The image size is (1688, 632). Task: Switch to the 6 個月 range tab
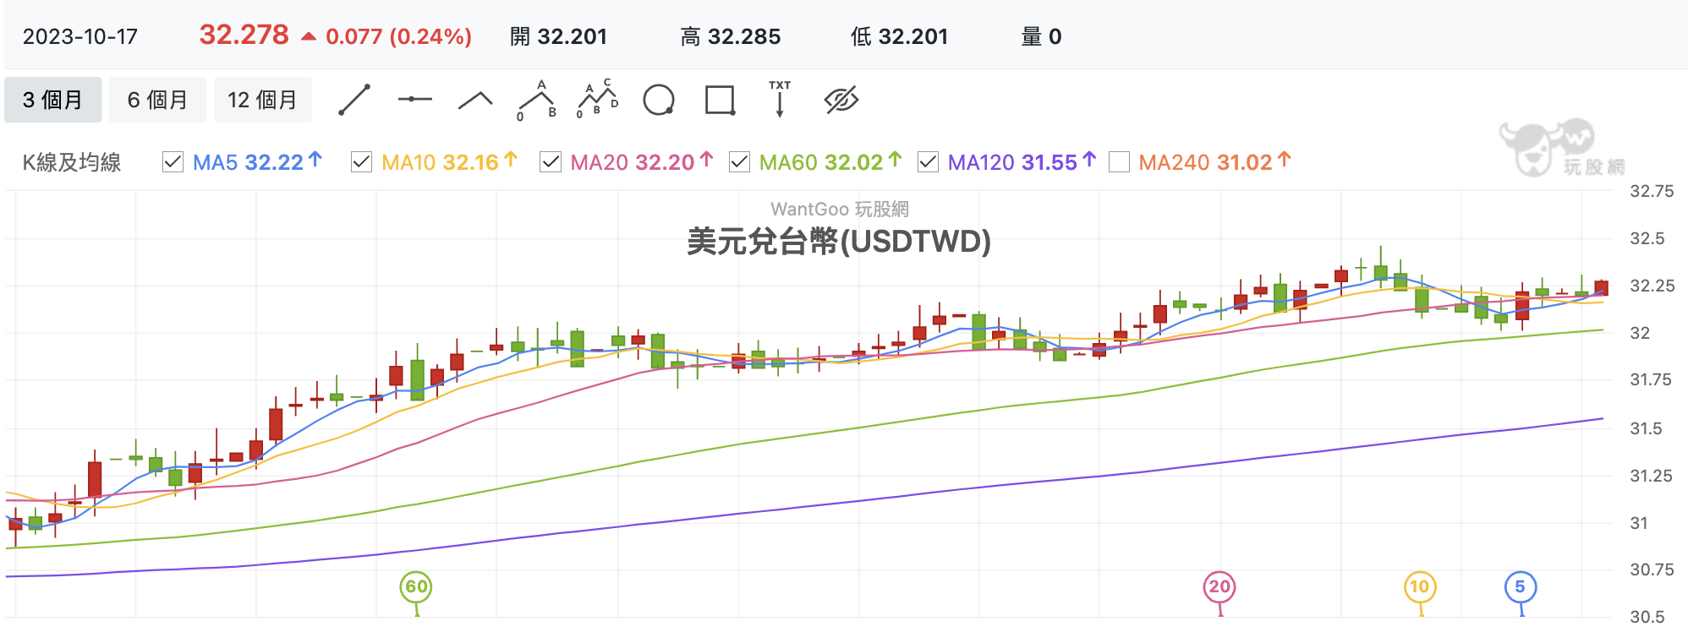[x=157, y=100]
